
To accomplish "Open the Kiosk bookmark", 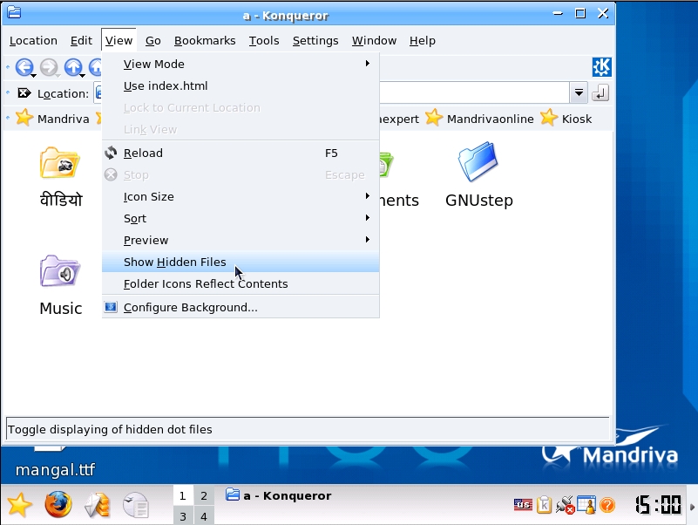I will (576, 119).
